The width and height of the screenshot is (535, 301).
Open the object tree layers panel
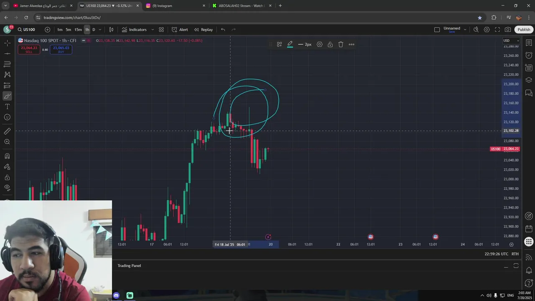point(529,80)
